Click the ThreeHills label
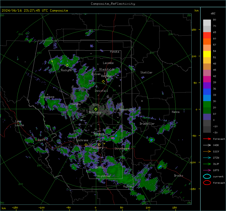 126,110
